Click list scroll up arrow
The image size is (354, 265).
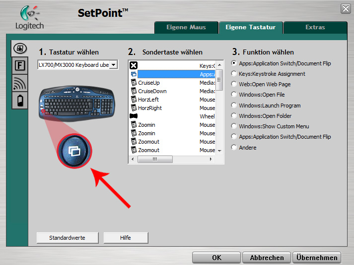pos(219,65)
